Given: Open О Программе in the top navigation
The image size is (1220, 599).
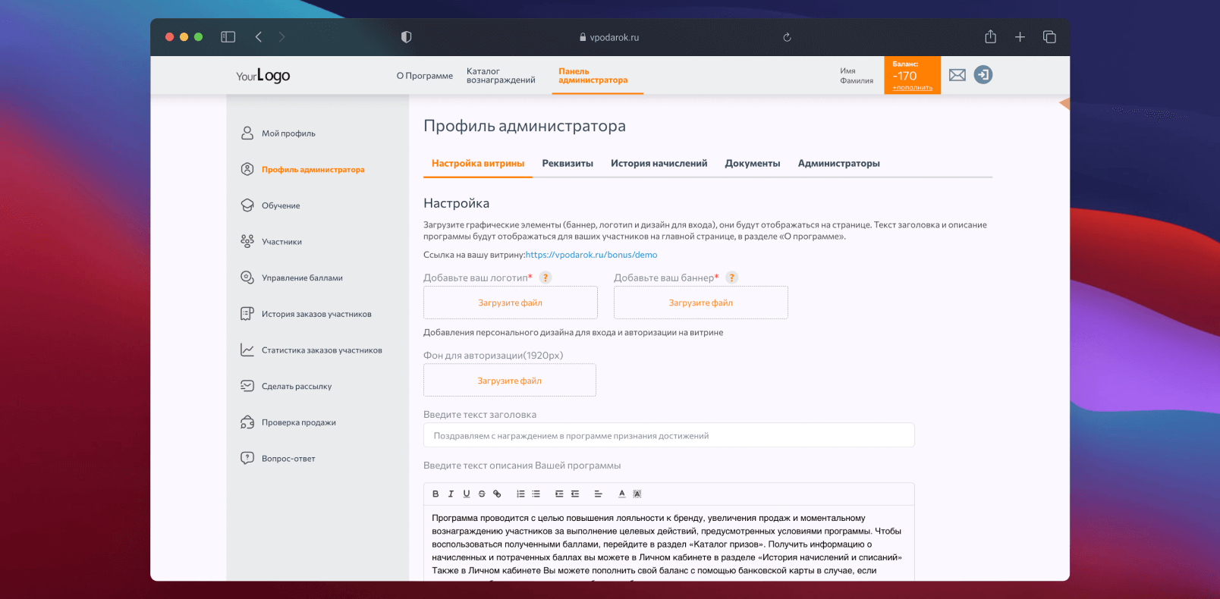Looking at the screenshot, I should click(x=424, y=76).
